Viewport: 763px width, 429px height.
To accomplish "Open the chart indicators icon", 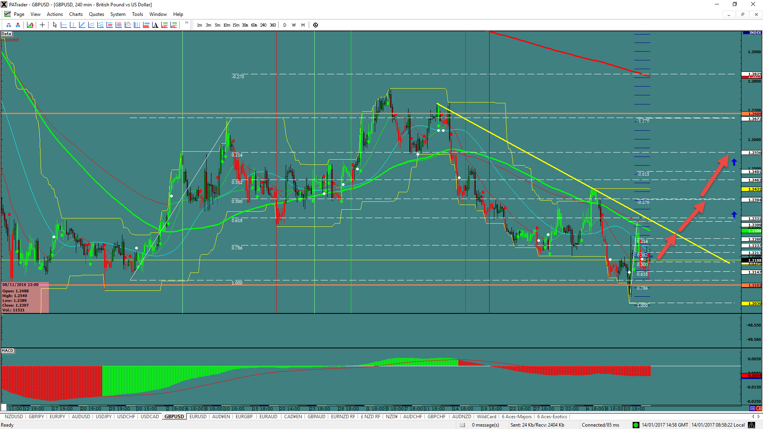I will click(x=30, y=25).
